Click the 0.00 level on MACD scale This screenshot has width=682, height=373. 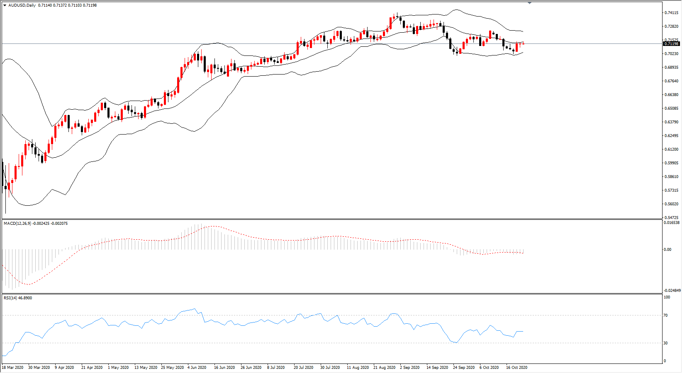tap(667, 250)
